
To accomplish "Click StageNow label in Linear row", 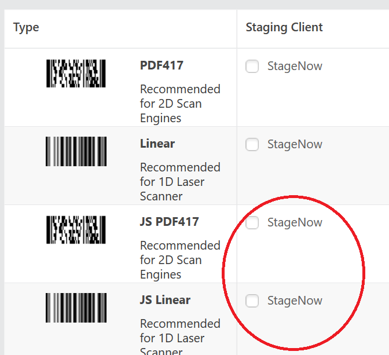I will [295, 145].
